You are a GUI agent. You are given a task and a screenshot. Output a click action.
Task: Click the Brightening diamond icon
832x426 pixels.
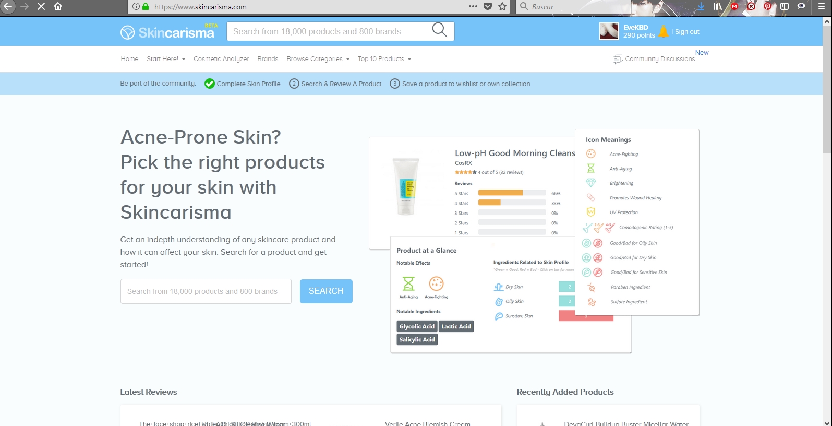tap(590, 183)
